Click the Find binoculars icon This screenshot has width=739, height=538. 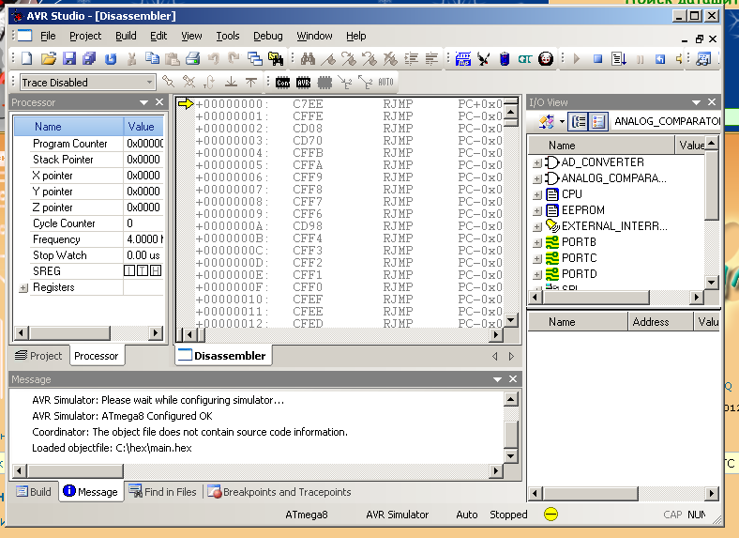pyautogui.click(x=308, y=58)
